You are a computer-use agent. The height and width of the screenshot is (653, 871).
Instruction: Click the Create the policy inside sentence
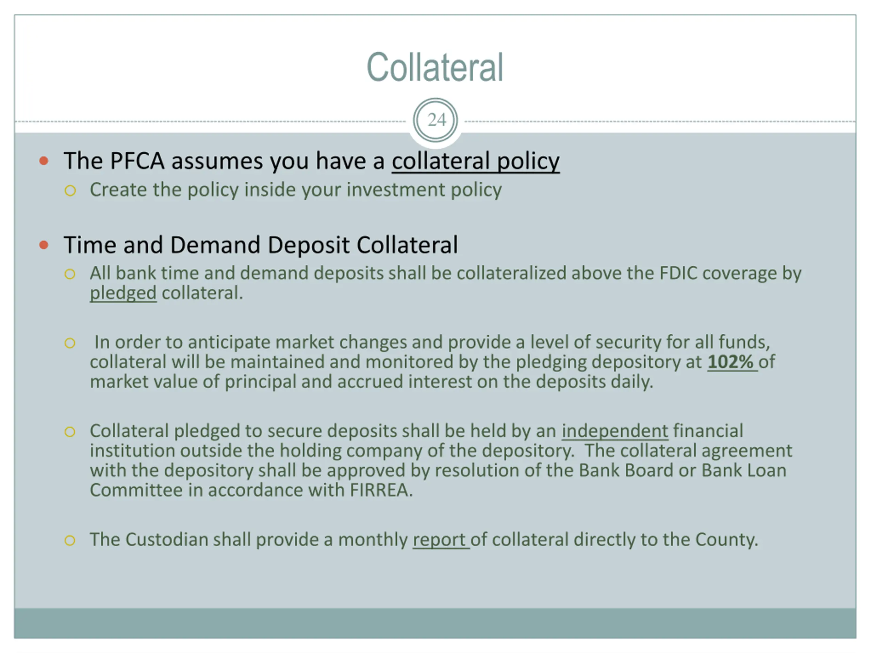[x=295, y=190]
